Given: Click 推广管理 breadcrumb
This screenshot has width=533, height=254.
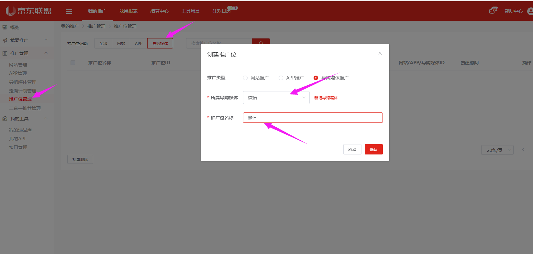Looking at the screenshot, I should [x=96, y=26].
